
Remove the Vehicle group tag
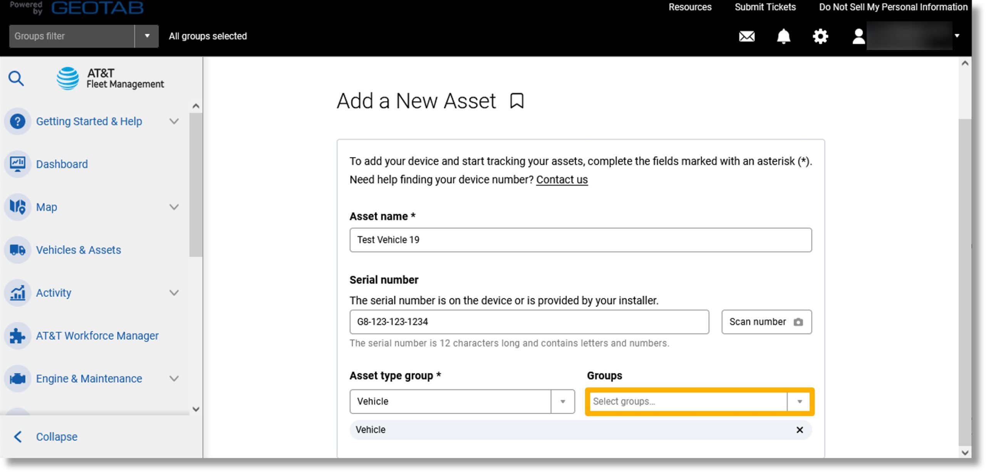799,430
